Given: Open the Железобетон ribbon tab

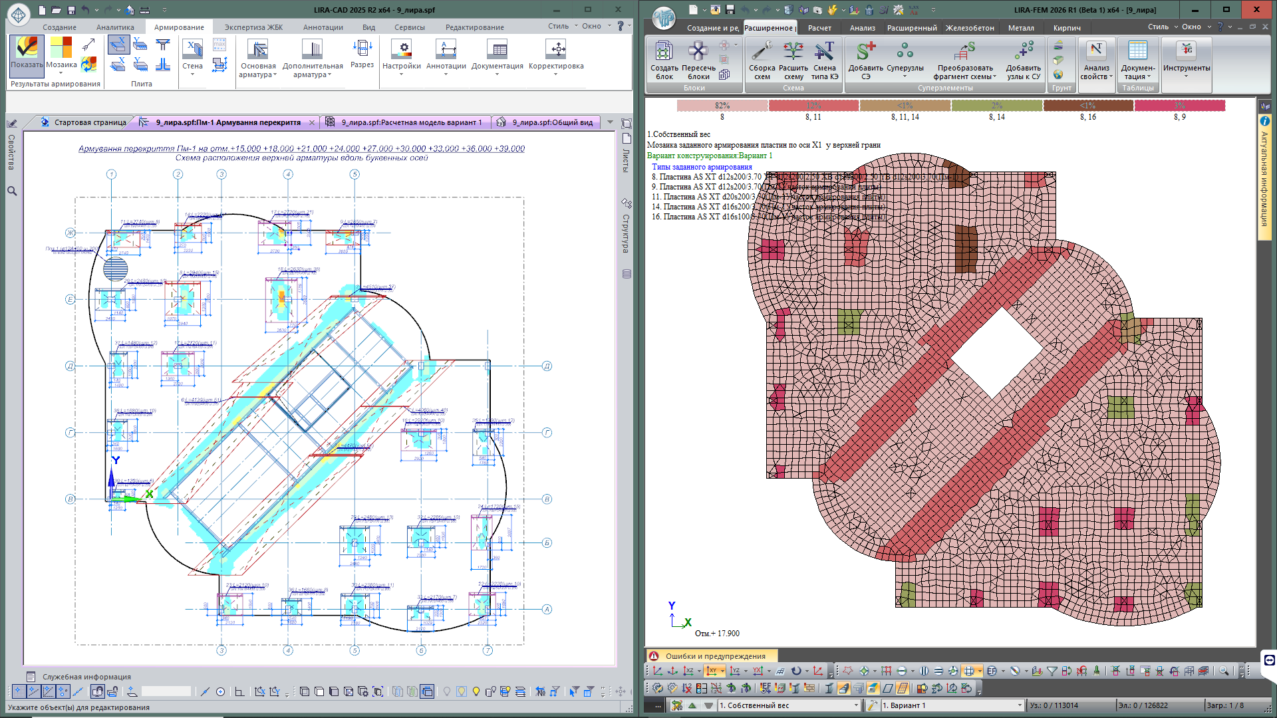Looking at the screenshot, I should point(970,28).
